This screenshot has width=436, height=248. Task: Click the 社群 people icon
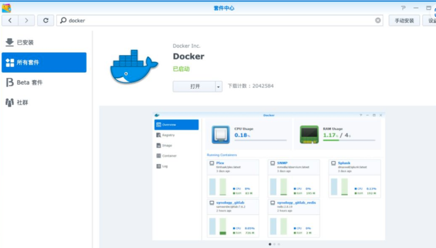coord(9,103)
